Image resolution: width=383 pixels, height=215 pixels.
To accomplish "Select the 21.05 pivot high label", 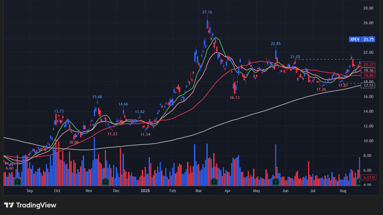I will click(x=295, y=57).
